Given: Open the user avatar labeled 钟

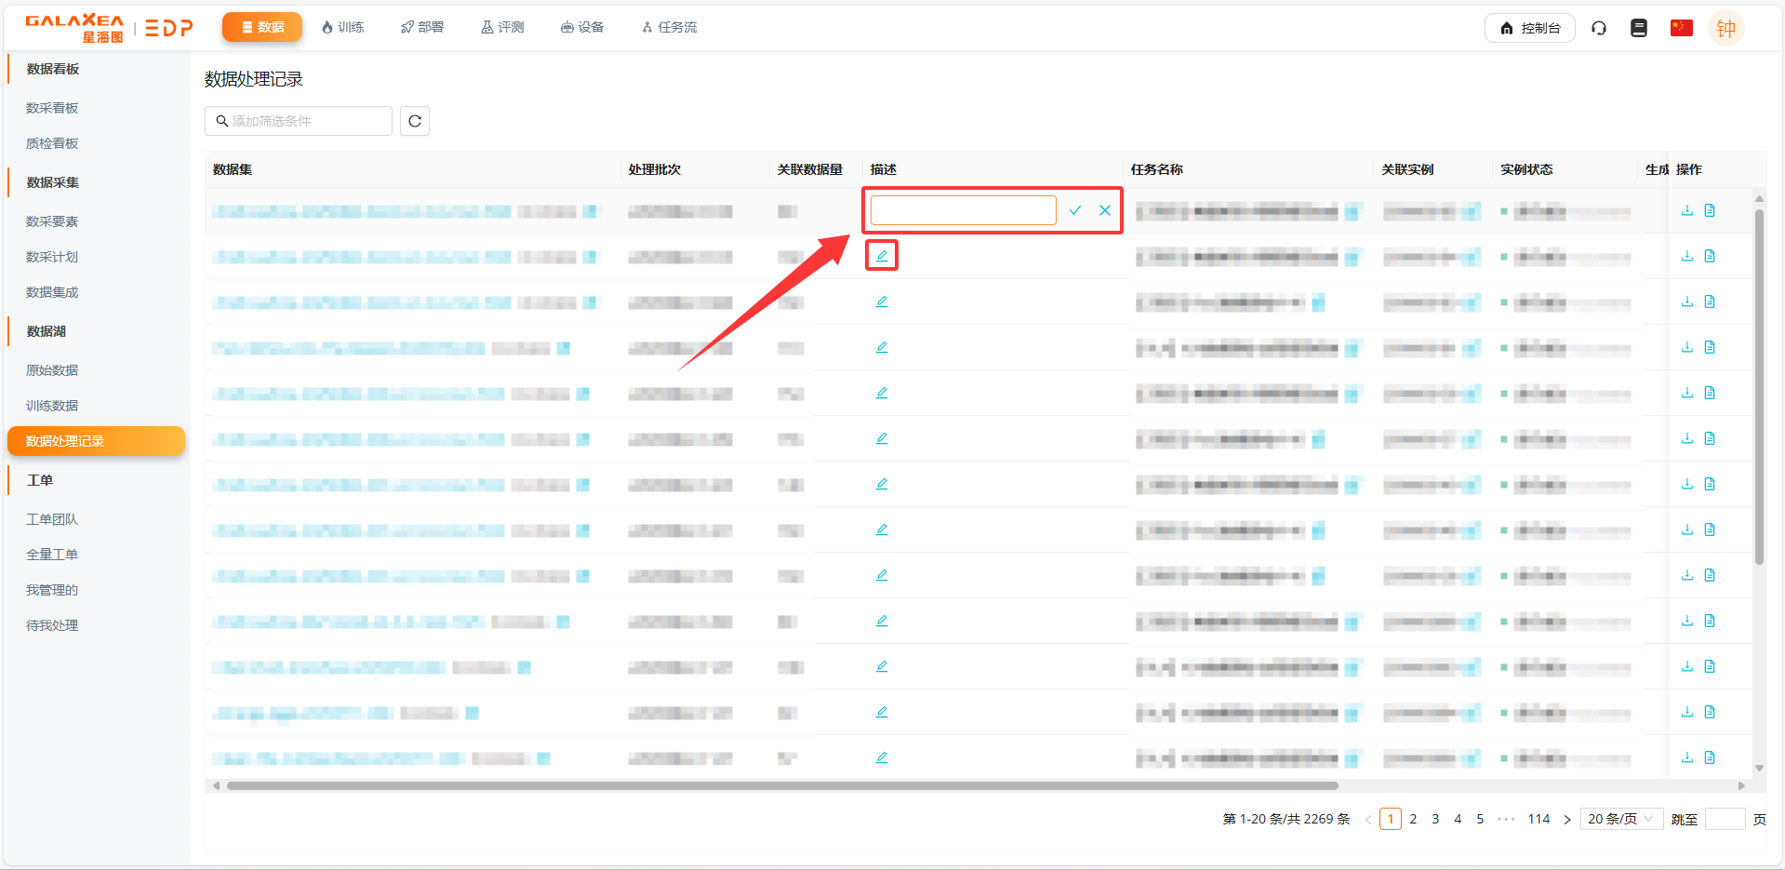Looking at the screenshot, I should (x=1725, y=28).
